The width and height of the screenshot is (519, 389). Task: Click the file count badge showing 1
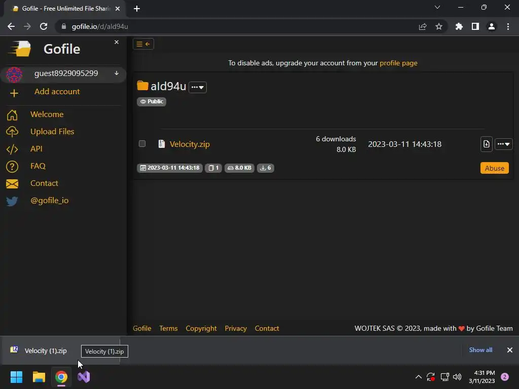coord(213,168)
